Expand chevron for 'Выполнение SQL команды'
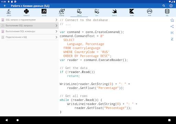176x124 pixels. [x=56, y=31]
